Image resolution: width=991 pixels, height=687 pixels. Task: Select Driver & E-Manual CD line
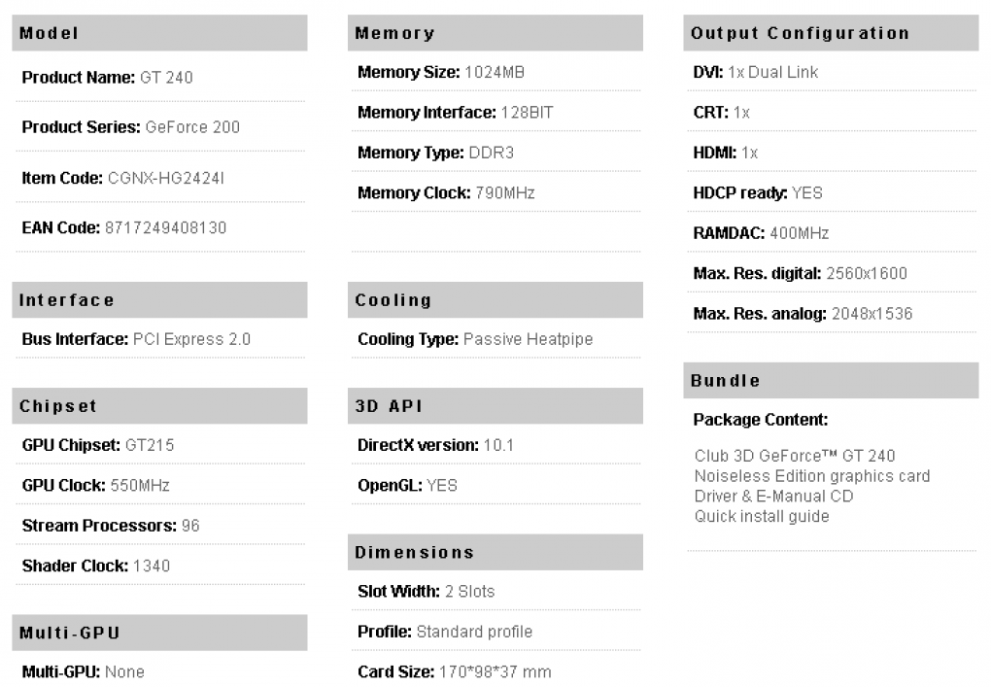(x=773, y=497)
